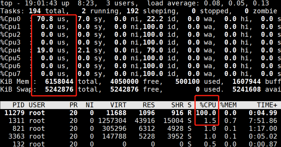Click the TIME+ value 0:04.99
Viewport: 281px width, 147px height.
(263, 113)
